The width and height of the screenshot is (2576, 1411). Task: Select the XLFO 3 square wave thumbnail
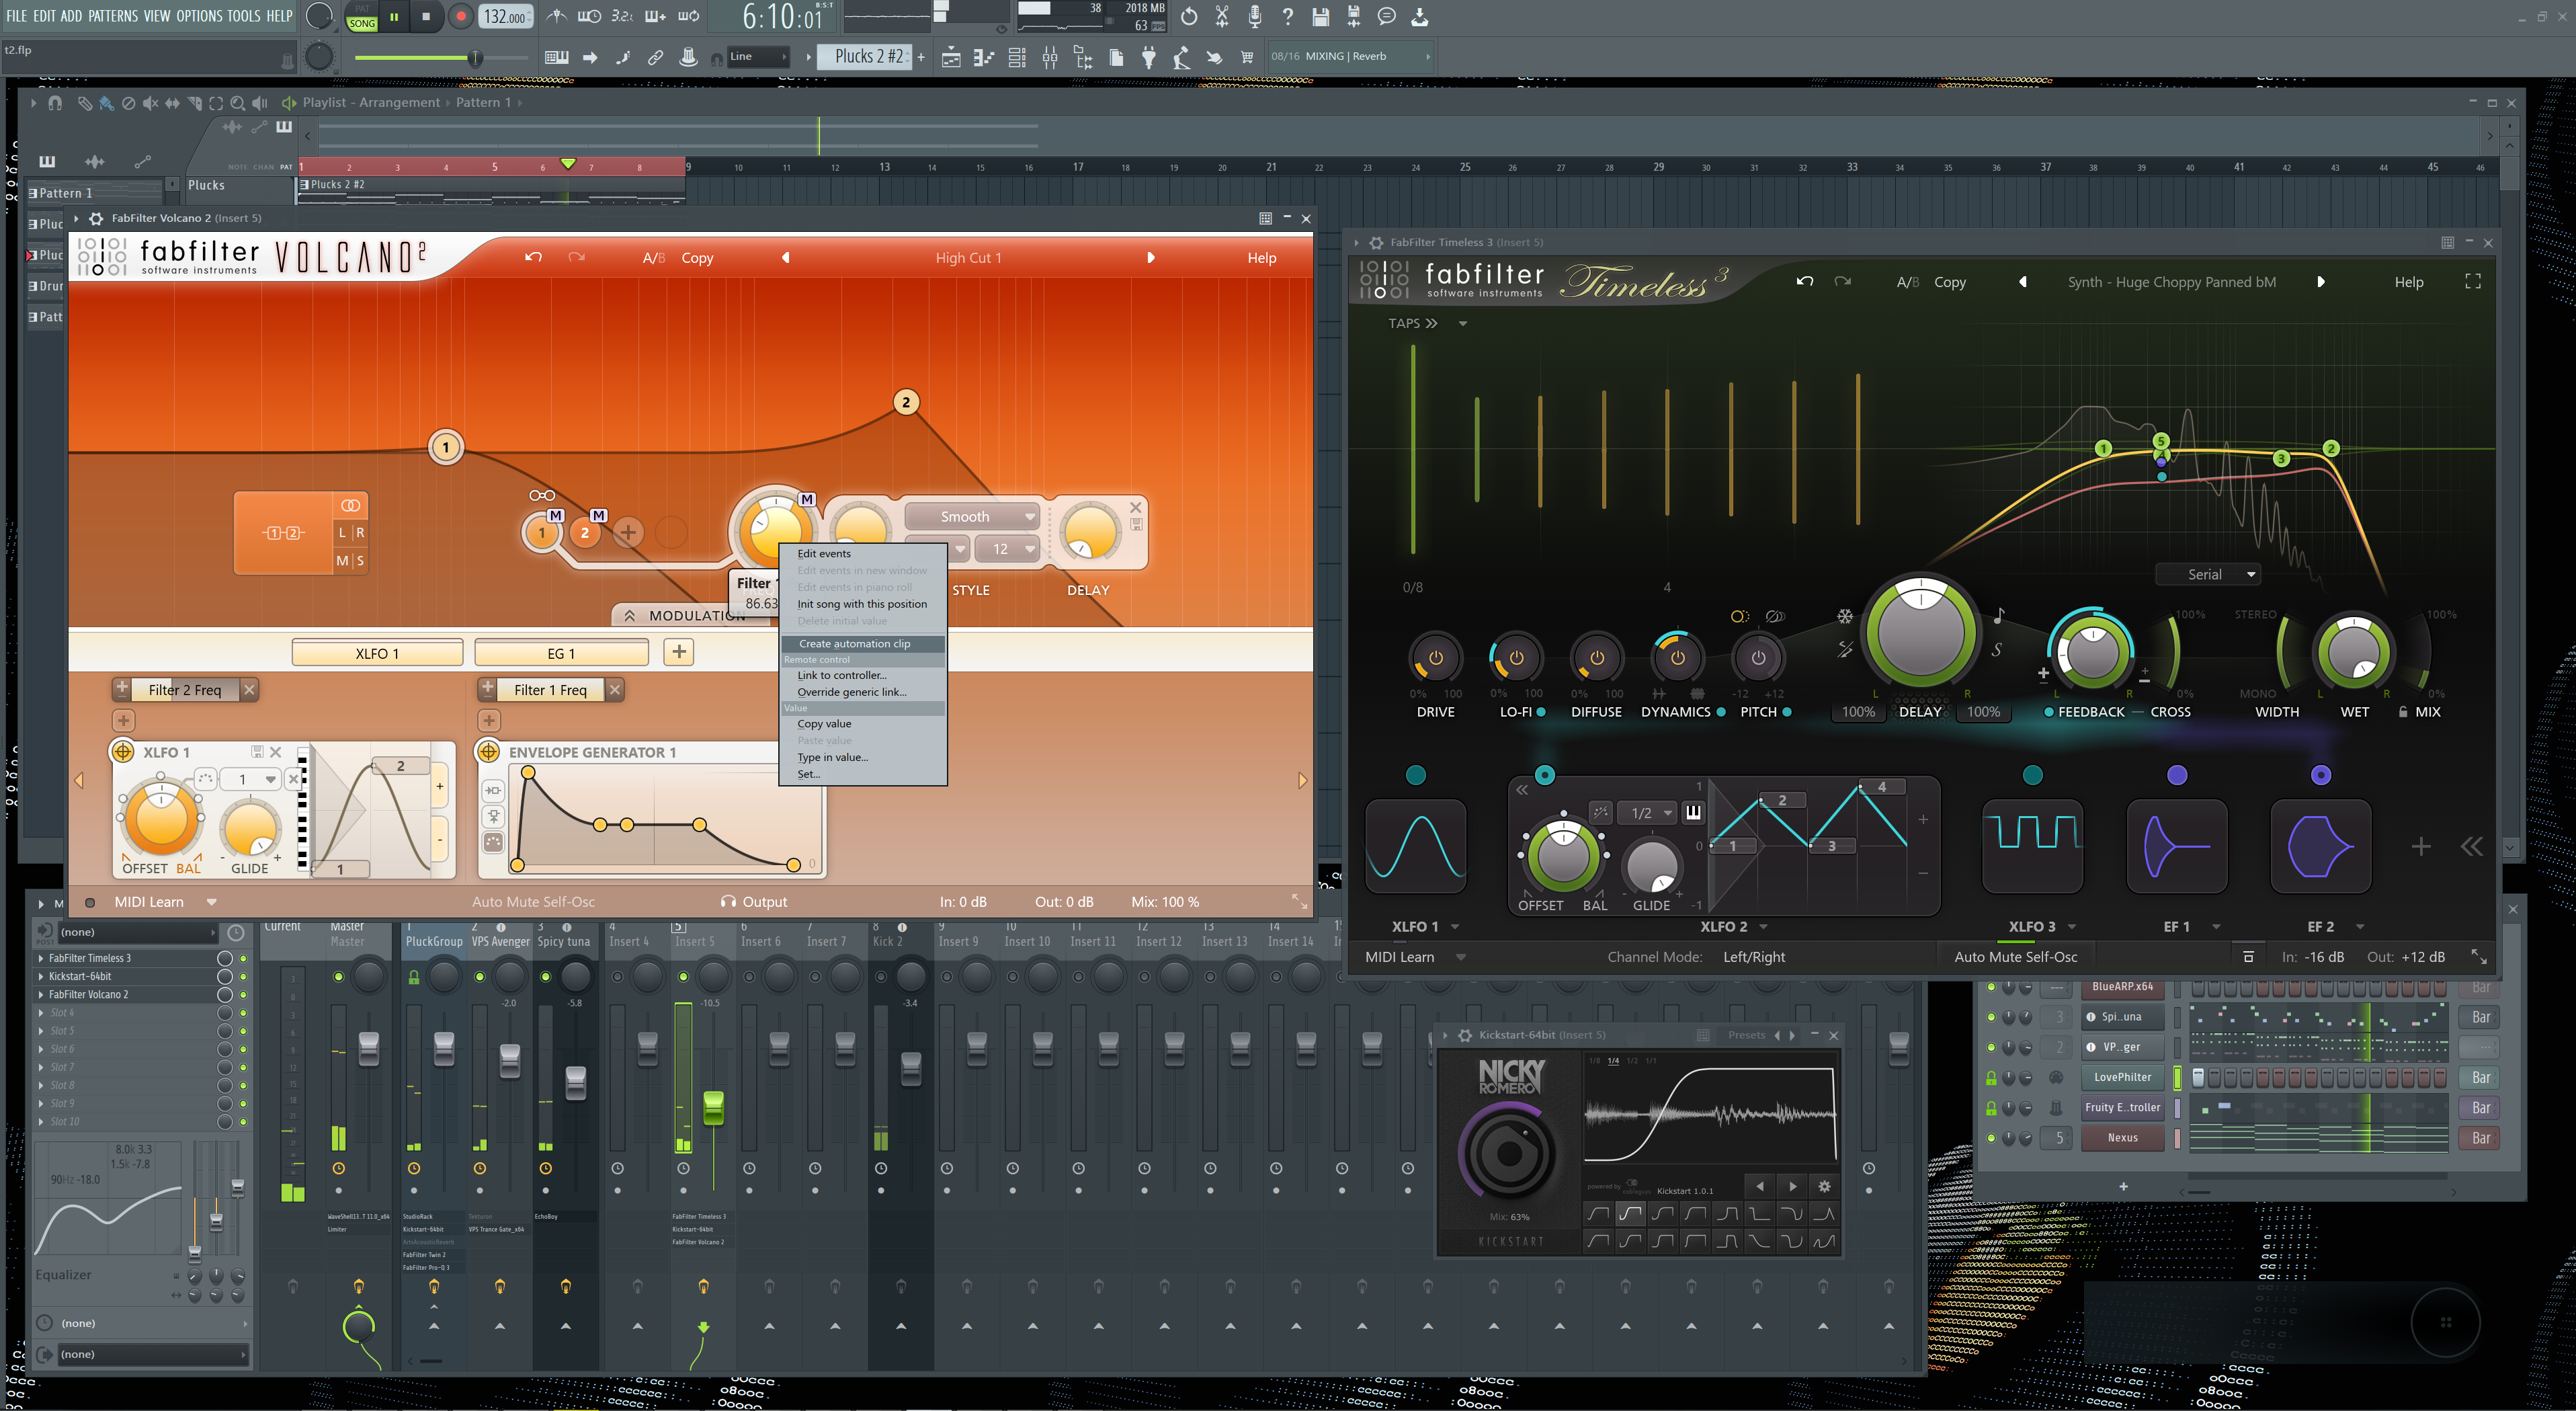(2033, 845)
